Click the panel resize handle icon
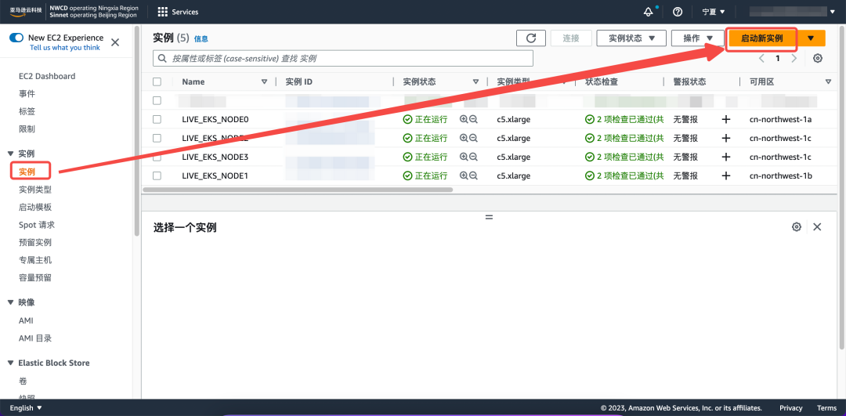 [490, 217]
